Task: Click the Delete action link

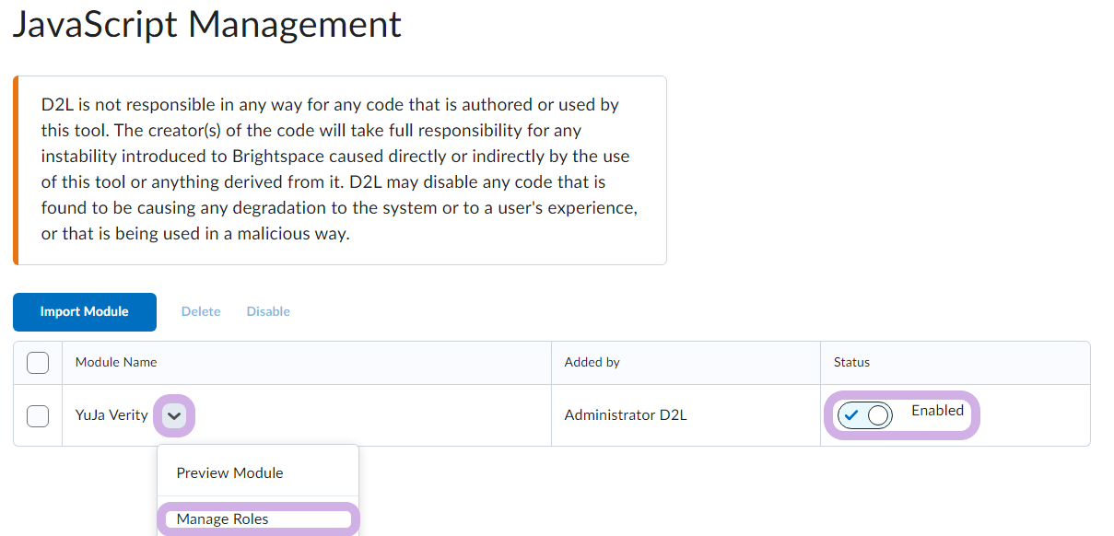Action: pos(201,312)
